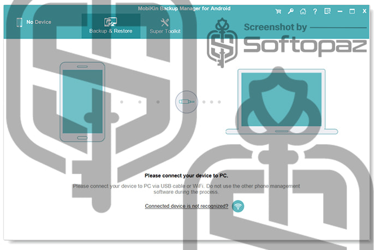
Task: Open 'Connected device is not recognized?' link
Action: tap(187, 206)
